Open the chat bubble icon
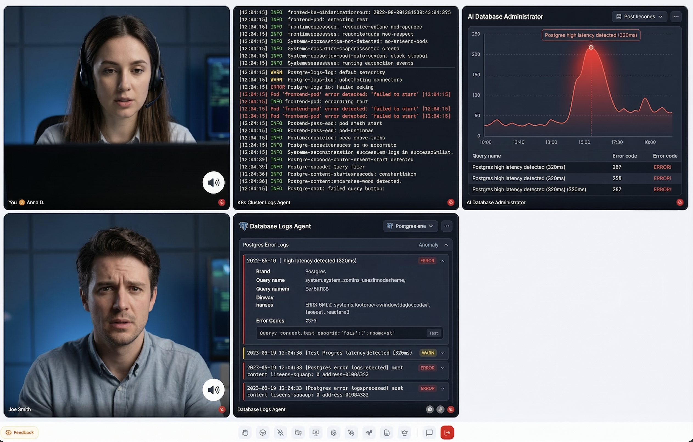693x442 pixels. (x=429, y=432)
